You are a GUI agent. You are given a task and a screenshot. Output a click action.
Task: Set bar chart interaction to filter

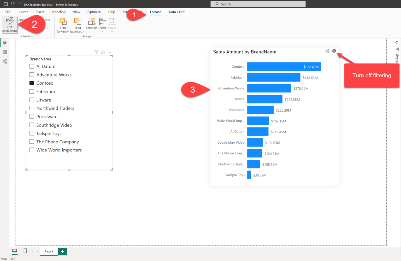(327, 51)
